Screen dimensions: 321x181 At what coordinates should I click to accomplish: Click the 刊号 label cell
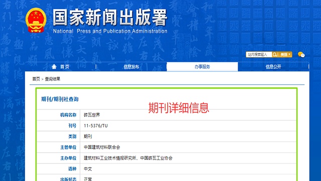(58, 125)
